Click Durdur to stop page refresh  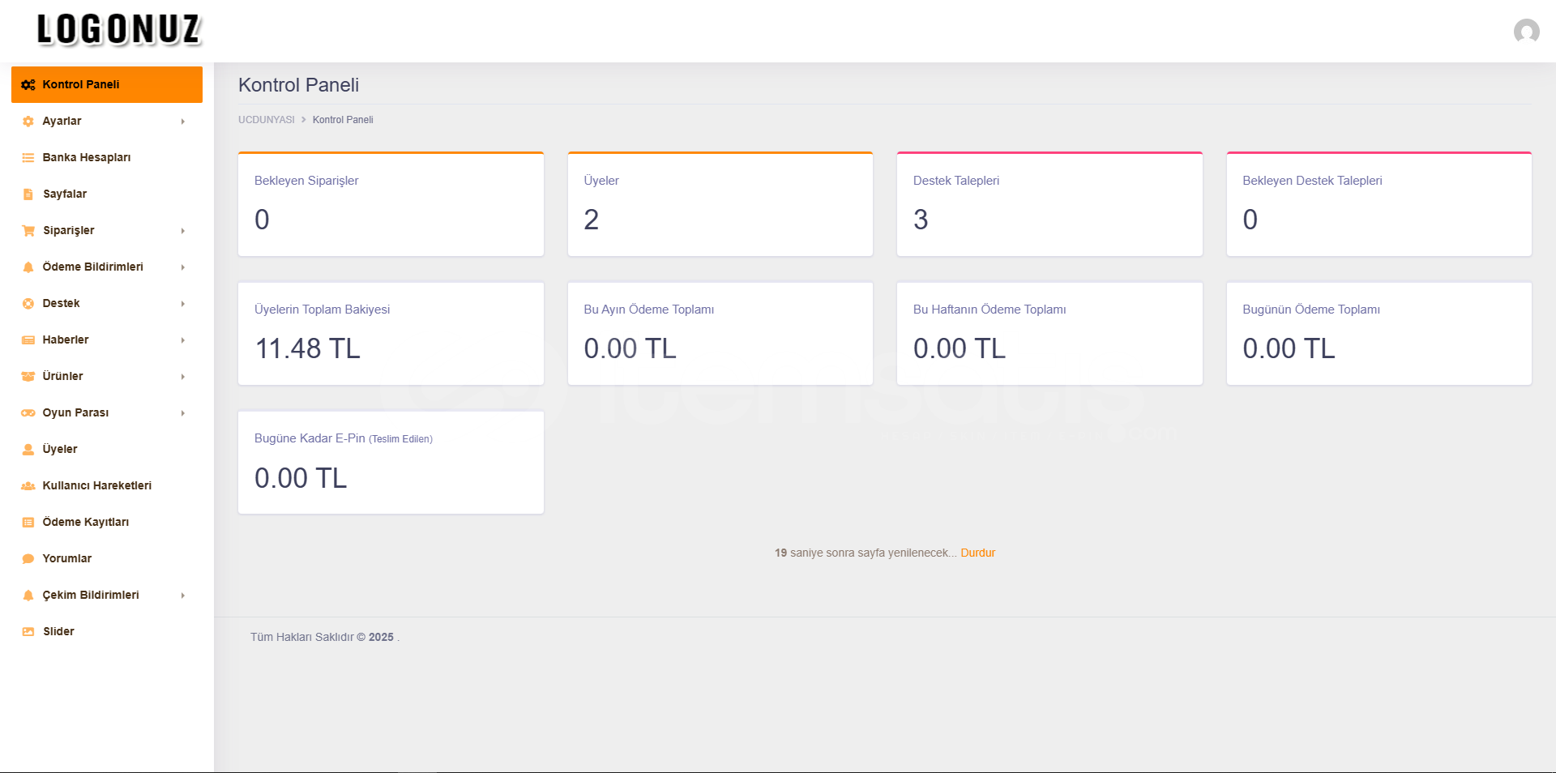pyautogui.click(x=977, y=553)
